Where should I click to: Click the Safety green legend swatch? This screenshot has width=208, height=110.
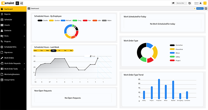pos(172,57)
